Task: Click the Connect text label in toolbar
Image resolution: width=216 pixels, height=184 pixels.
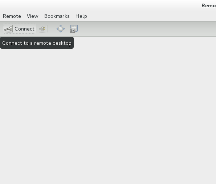Action: coord(24,29)
